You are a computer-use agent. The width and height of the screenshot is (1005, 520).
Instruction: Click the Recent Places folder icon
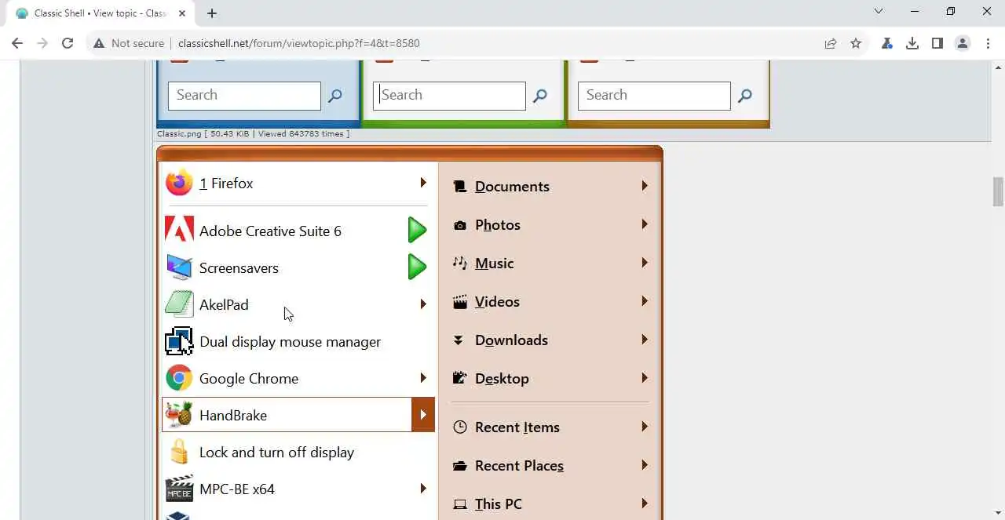tap(460, 466)
